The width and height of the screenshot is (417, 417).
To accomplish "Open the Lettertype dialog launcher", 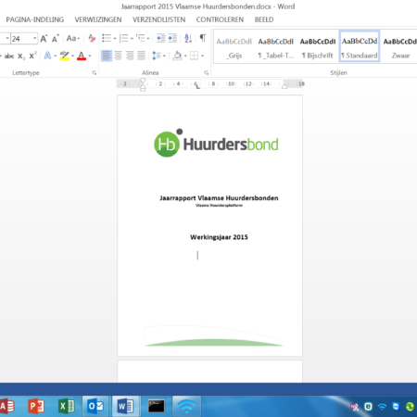I will (95, 73).
